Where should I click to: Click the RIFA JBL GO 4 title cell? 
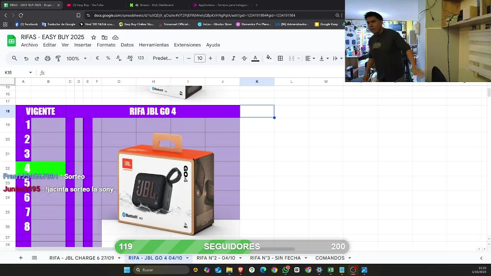coord(153,111)
